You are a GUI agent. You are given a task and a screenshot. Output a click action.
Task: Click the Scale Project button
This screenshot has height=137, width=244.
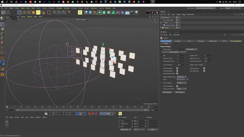[174, 52]
